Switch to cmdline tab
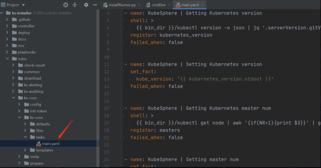 [159, 5]
